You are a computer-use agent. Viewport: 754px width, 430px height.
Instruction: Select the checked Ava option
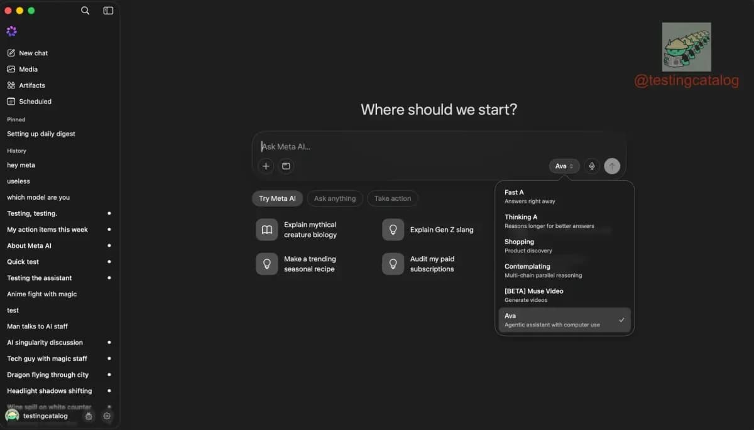(564, 320)
